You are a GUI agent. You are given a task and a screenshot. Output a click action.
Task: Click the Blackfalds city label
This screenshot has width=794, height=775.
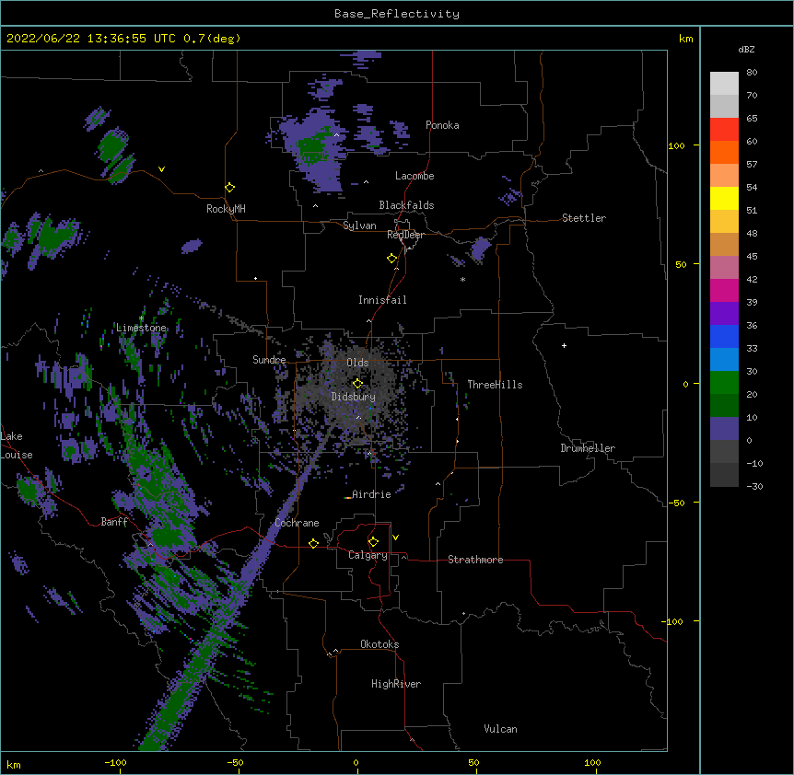[x=406, y=205]
